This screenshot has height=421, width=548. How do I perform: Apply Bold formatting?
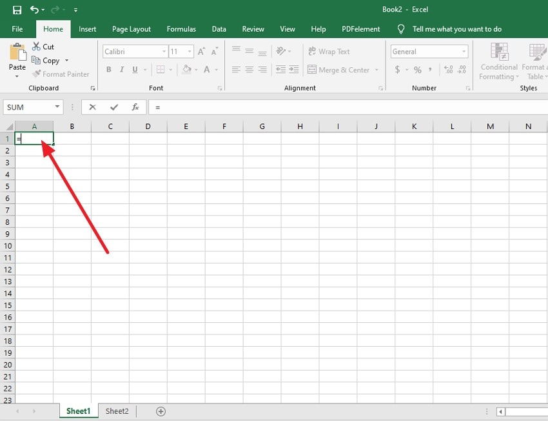pos(108,69)
